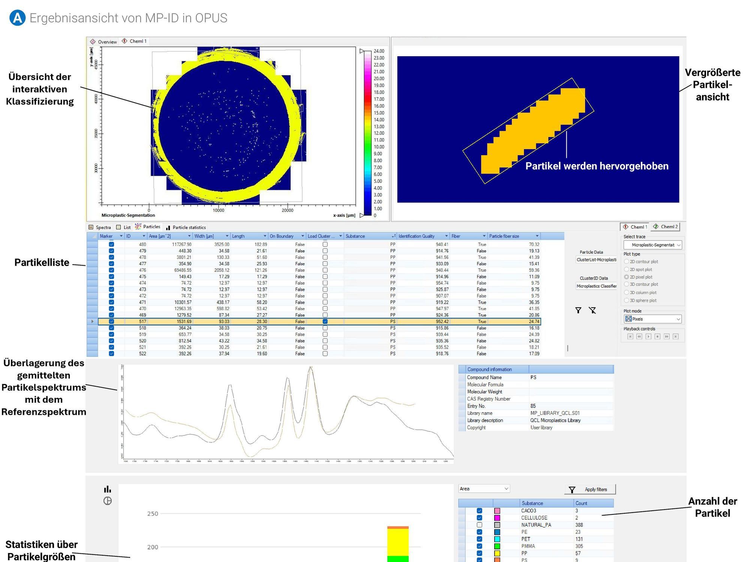Image resolution: width=750 pixels, height=562 pixels.
Task: Click the Apply filters button
Action: coord(590,489)
